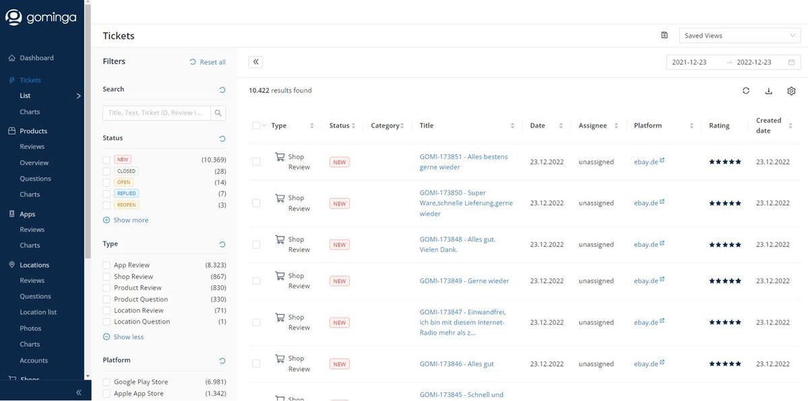
Task: Open the Saved Views dropdown
Action: point(739,36)
